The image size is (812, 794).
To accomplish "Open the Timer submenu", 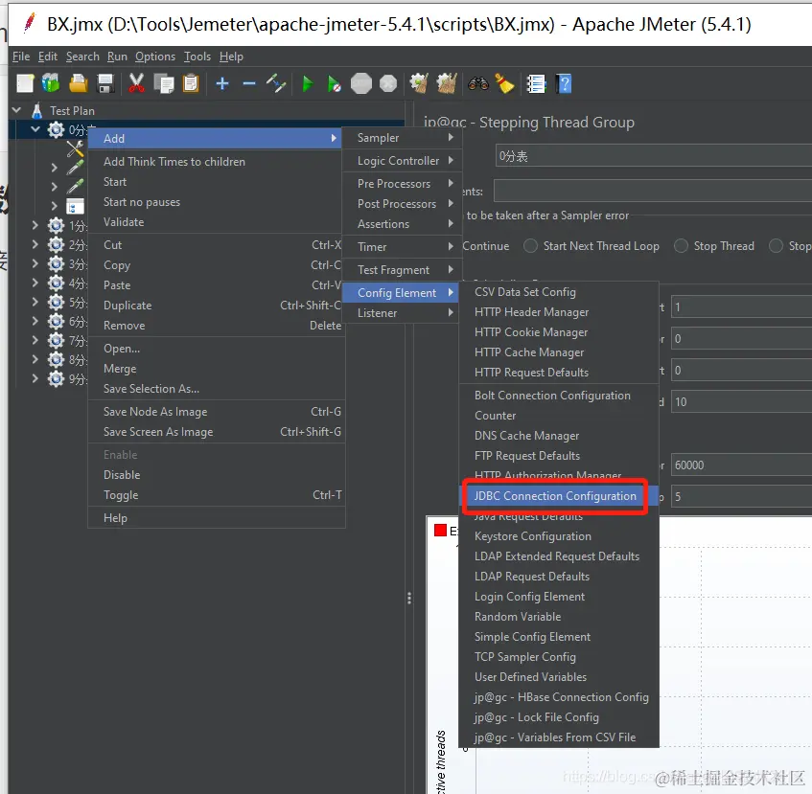I will pos(401,247).
